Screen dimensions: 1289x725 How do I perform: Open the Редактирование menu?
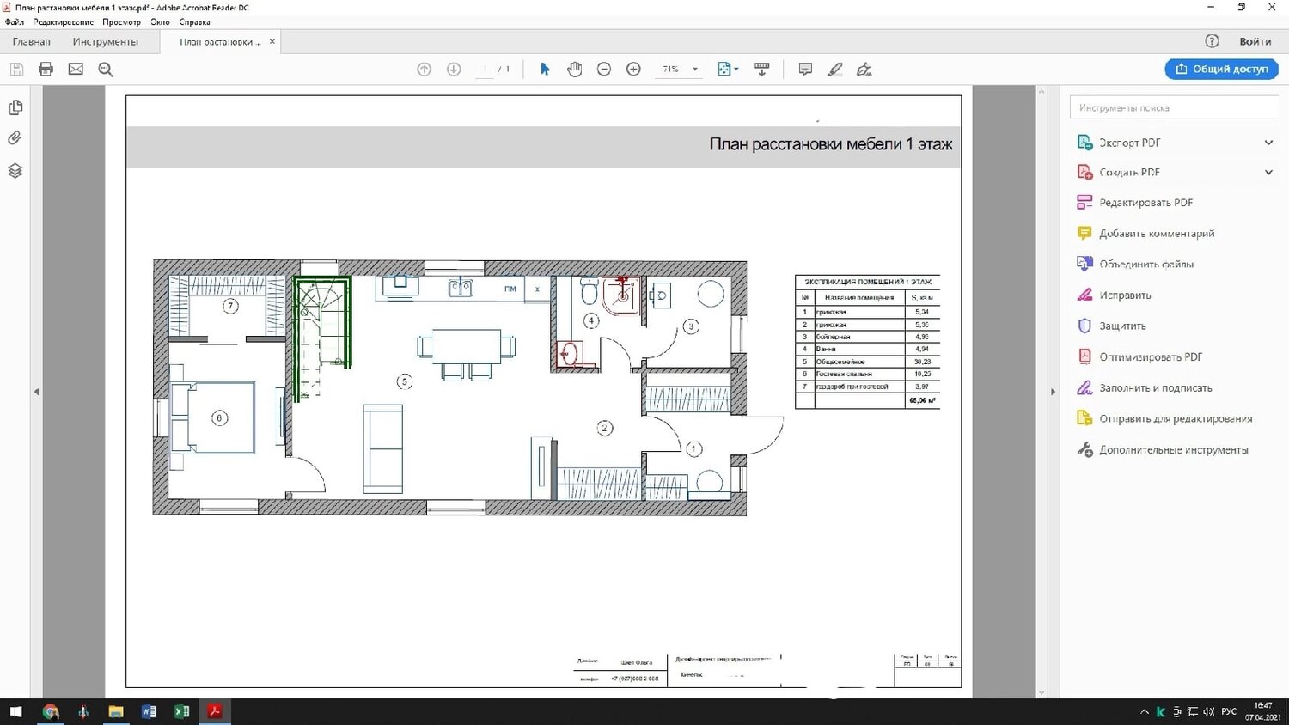tap(64, 22)
